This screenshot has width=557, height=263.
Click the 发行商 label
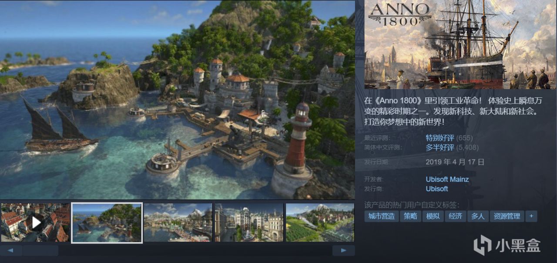pyautogui.click(x=374, y=189)
